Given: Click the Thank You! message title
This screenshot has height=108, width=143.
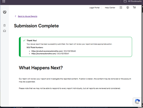Looking at the screenshot, I should [x=32, y=40].
